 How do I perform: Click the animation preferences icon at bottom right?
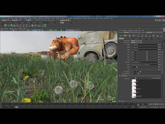[x=163, y=107]
